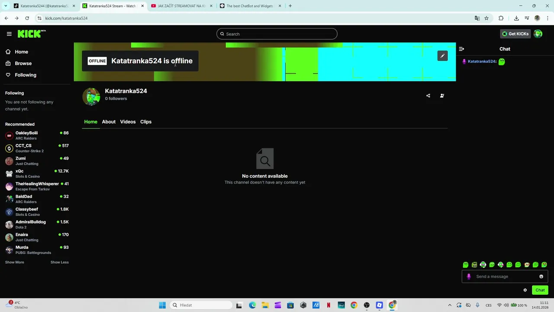Image resolution: width=554 pixels, height=312 pixels.
Task: Switch to The best ChatBot and Widgets tab
Action: [250, 6]
